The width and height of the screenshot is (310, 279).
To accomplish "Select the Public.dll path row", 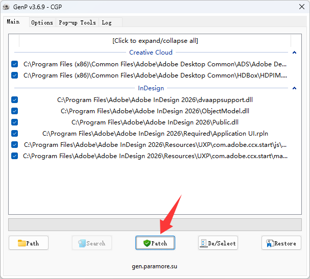I will 155,122.
